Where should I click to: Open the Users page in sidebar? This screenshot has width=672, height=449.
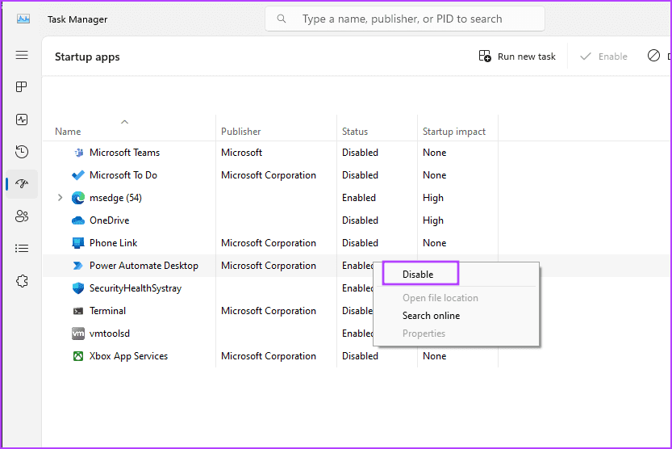click(x=22, y=216)
